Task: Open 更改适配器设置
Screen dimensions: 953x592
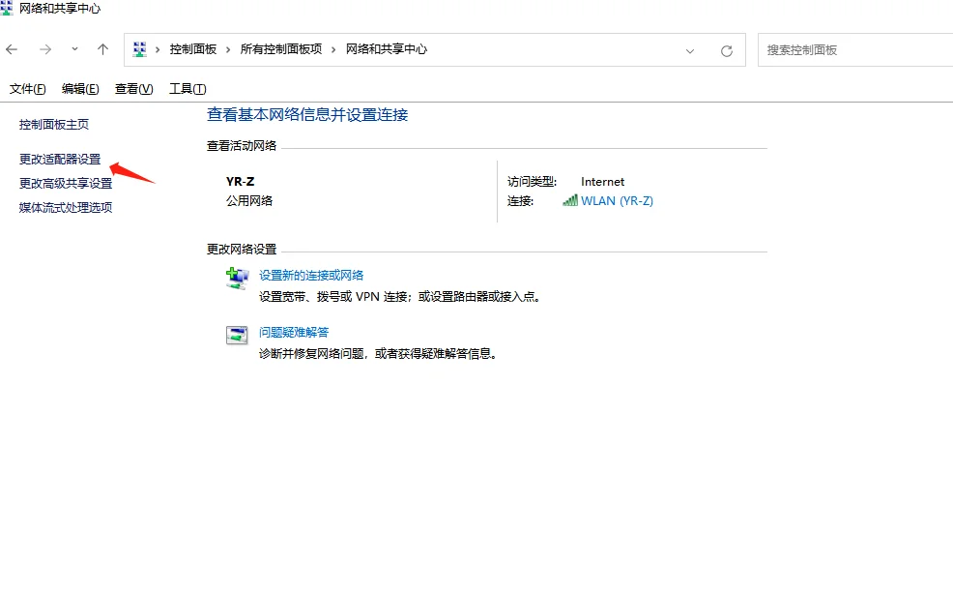Action: pos(60,160)
